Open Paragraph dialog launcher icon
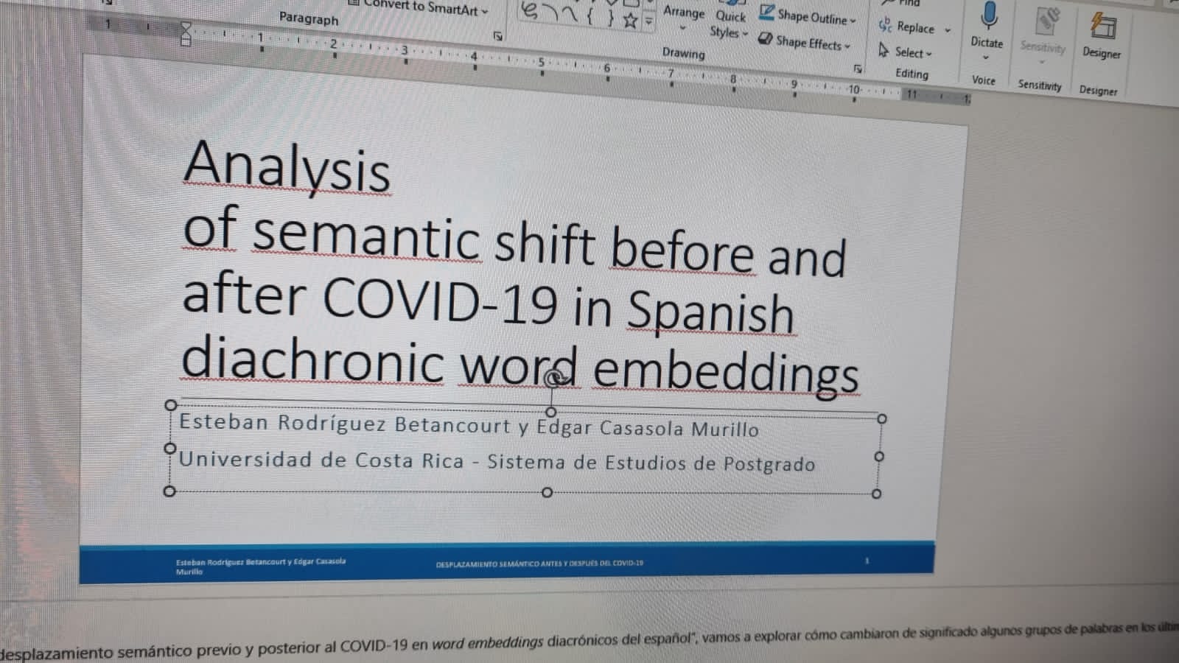This screenshot has height=663, width=1179. [497, 35]
